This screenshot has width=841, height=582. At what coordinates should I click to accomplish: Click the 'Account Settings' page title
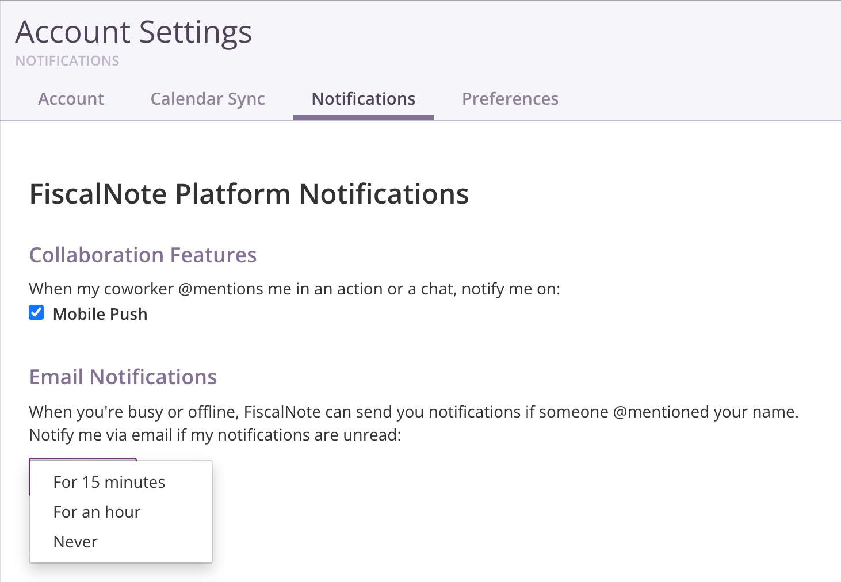[133, 32]
